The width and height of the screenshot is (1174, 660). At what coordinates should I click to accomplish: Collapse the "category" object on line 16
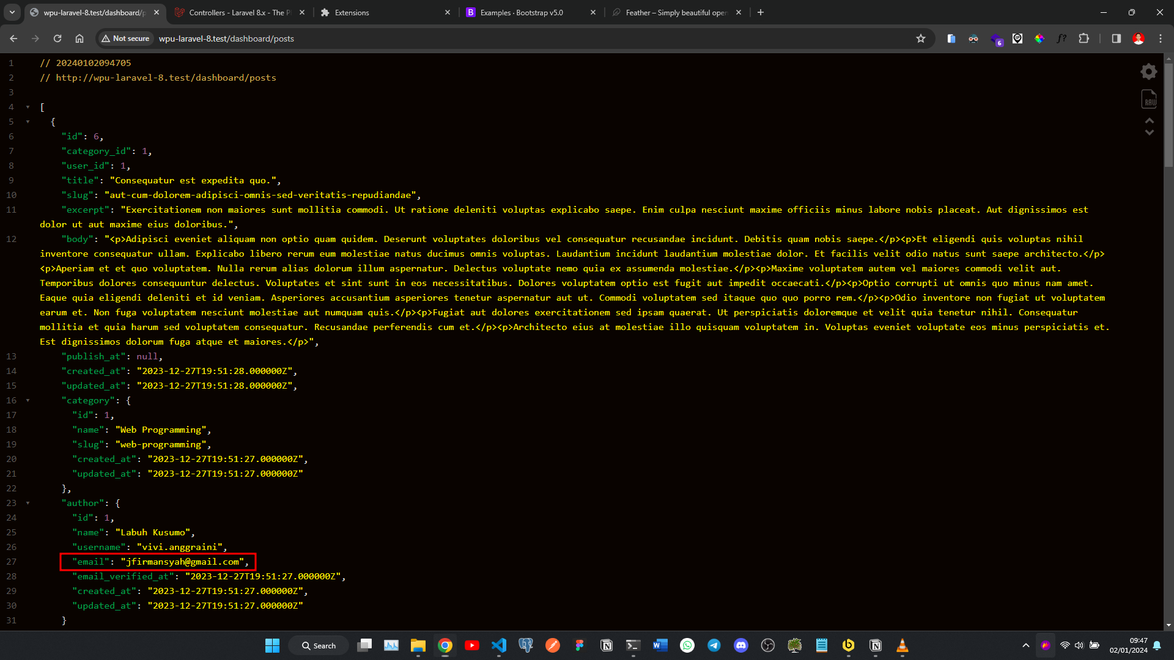pos(28,400)
